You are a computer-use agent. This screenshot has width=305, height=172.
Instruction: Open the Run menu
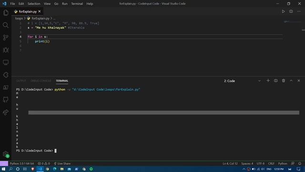pyautogui.click(x=65, y=4)
